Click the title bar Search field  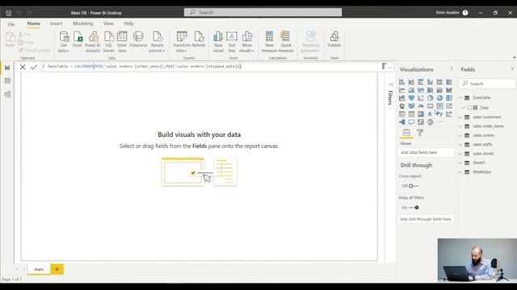point(263,12)
